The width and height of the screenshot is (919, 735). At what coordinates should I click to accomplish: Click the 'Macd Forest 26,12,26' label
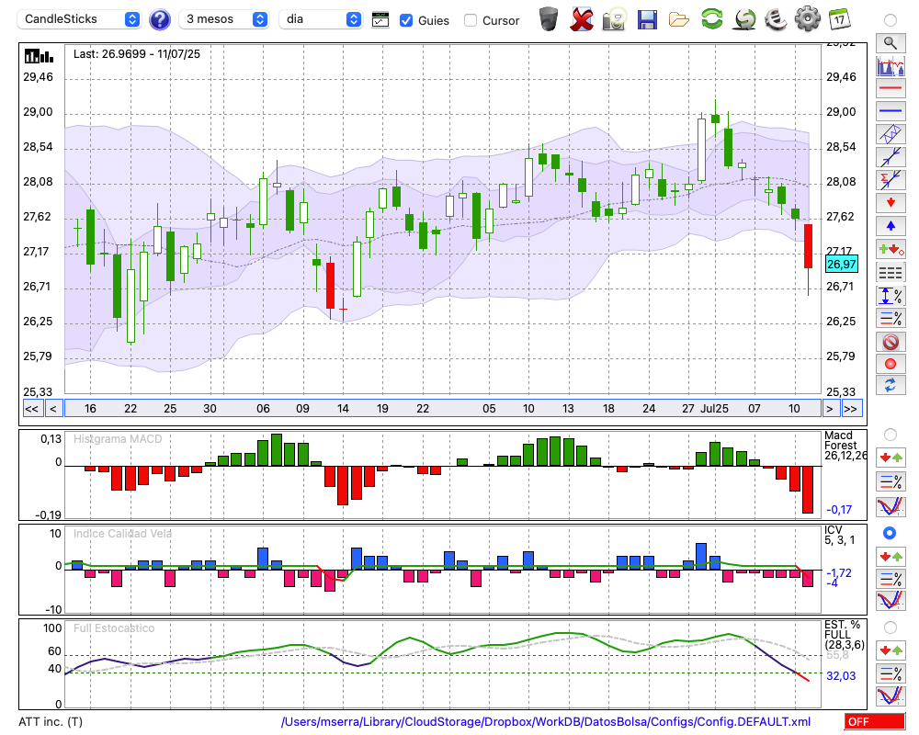(x=845, y=446)
